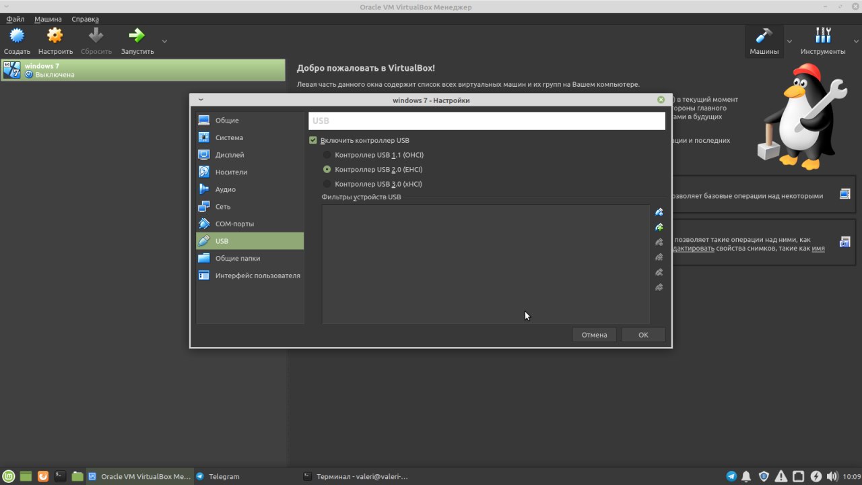Viewport: 862px width, 485px height.
Task: Switch to Сеть settings category
Action: [250, 207]
